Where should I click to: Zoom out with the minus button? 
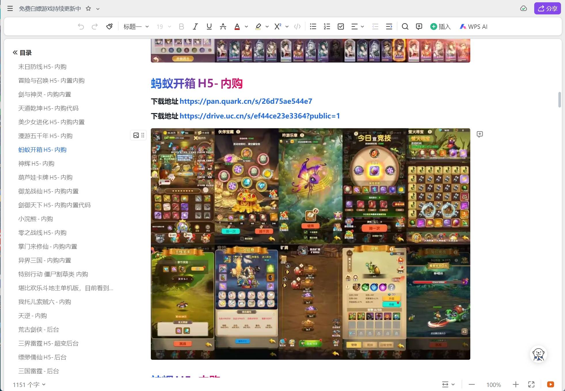(x=471, y=384)
